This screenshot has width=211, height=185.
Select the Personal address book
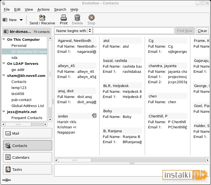[x=19, y=45]
